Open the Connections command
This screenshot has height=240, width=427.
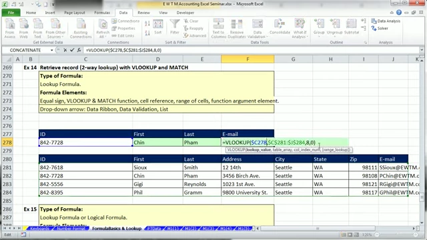pyautogui.click(x=125, y=21)
